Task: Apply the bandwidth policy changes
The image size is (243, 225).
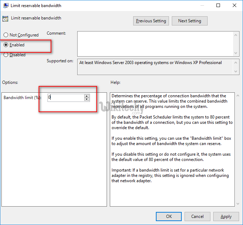Action: (x=226, y=217)
